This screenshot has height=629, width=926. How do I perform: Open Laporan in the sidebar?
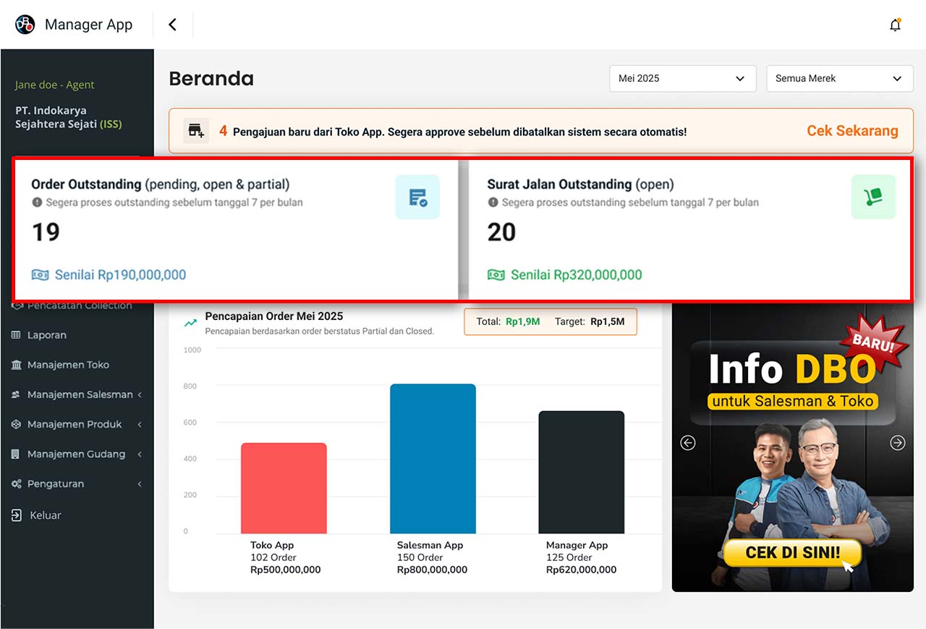47,335
